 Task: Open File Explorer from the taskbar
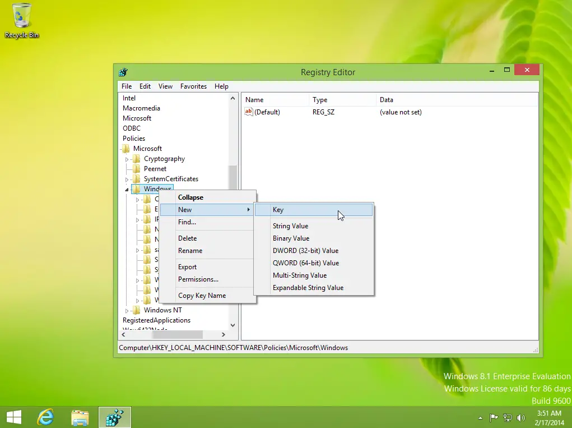pyautogui.click(x=80, y=417)
